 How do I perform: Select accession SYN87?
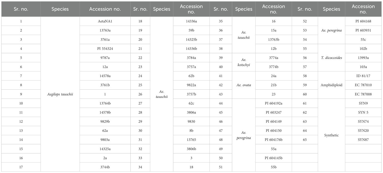click(x=363, y=140)
